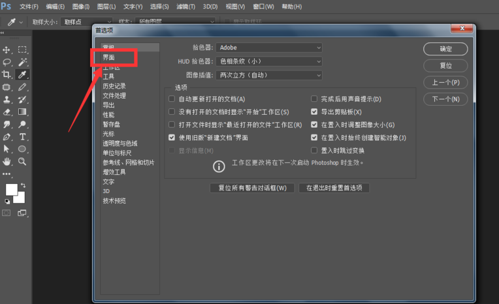Go to previous page with 上一个(P)
499x304 pixels.
tap(445, 82)
